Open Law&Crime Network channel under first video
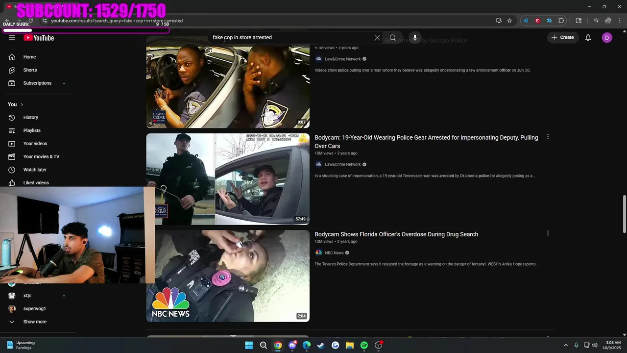Viewport: 627px width, 353px height. pyautogui.click(x=343, y=59)
